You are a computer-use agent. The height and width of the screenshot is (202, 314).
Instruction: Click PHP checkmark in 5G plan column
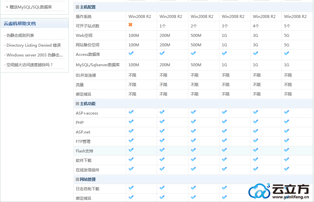pos(287,121)
